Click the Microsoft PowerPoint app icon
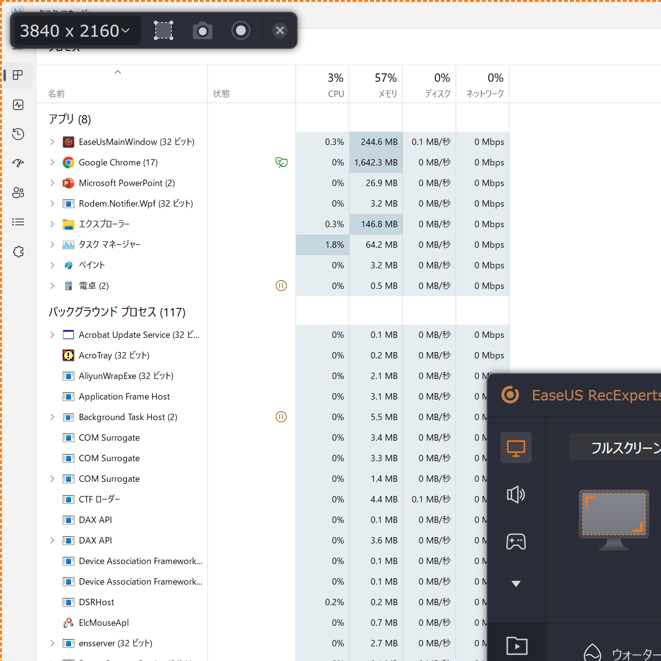The height and width of the screenshot is (661, 661). [69, 183]
